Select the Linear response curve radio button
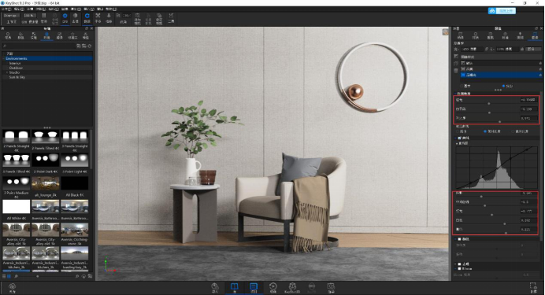This screenshot has height=295, width=545. (x=458, y=131)
